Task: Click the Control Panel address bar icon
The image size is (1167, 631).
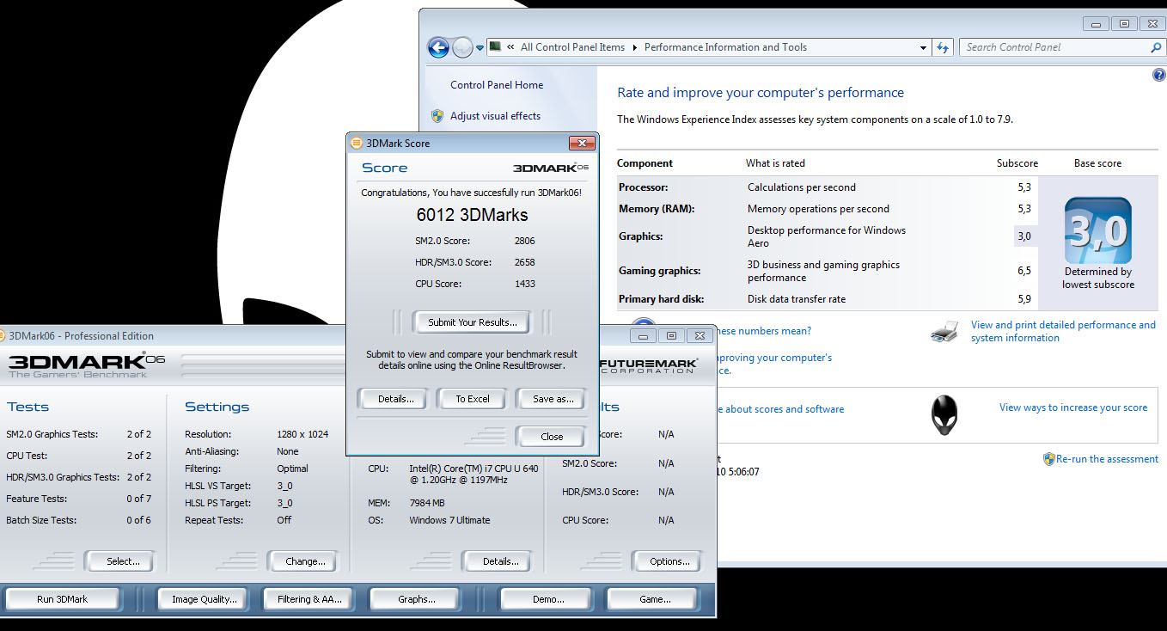Action: pos(496,47)
